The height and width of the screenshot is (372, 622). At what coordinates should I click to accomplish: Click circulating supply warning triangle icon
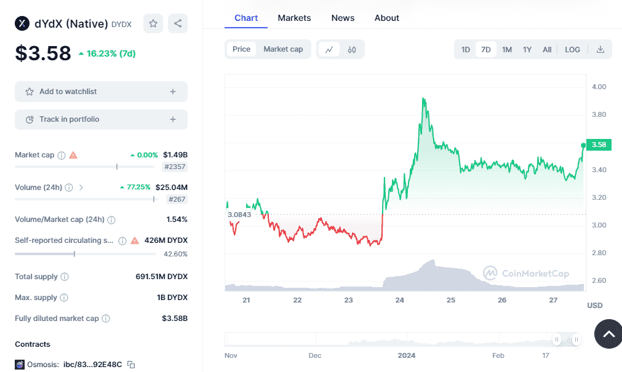(135, 240)
